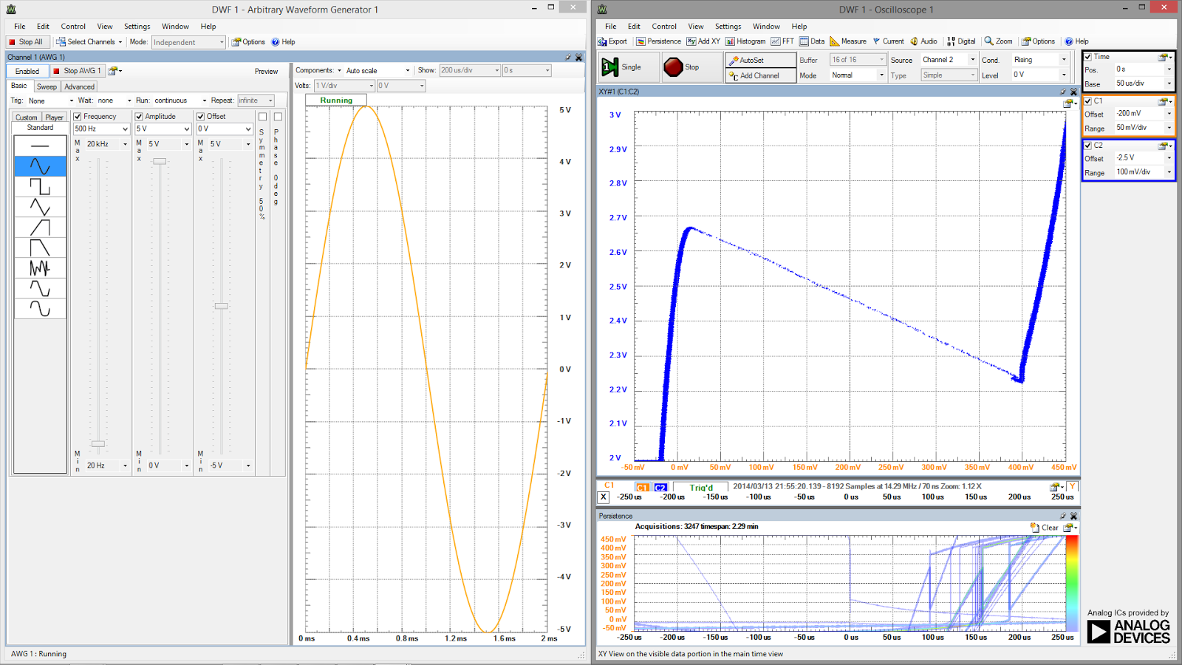Uncheck the Frequency checkbox

point(78,116)
